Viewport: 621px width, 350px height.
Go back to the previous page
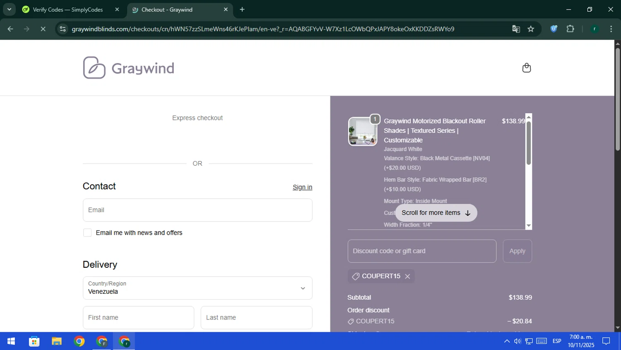click(x=10, y=29)
